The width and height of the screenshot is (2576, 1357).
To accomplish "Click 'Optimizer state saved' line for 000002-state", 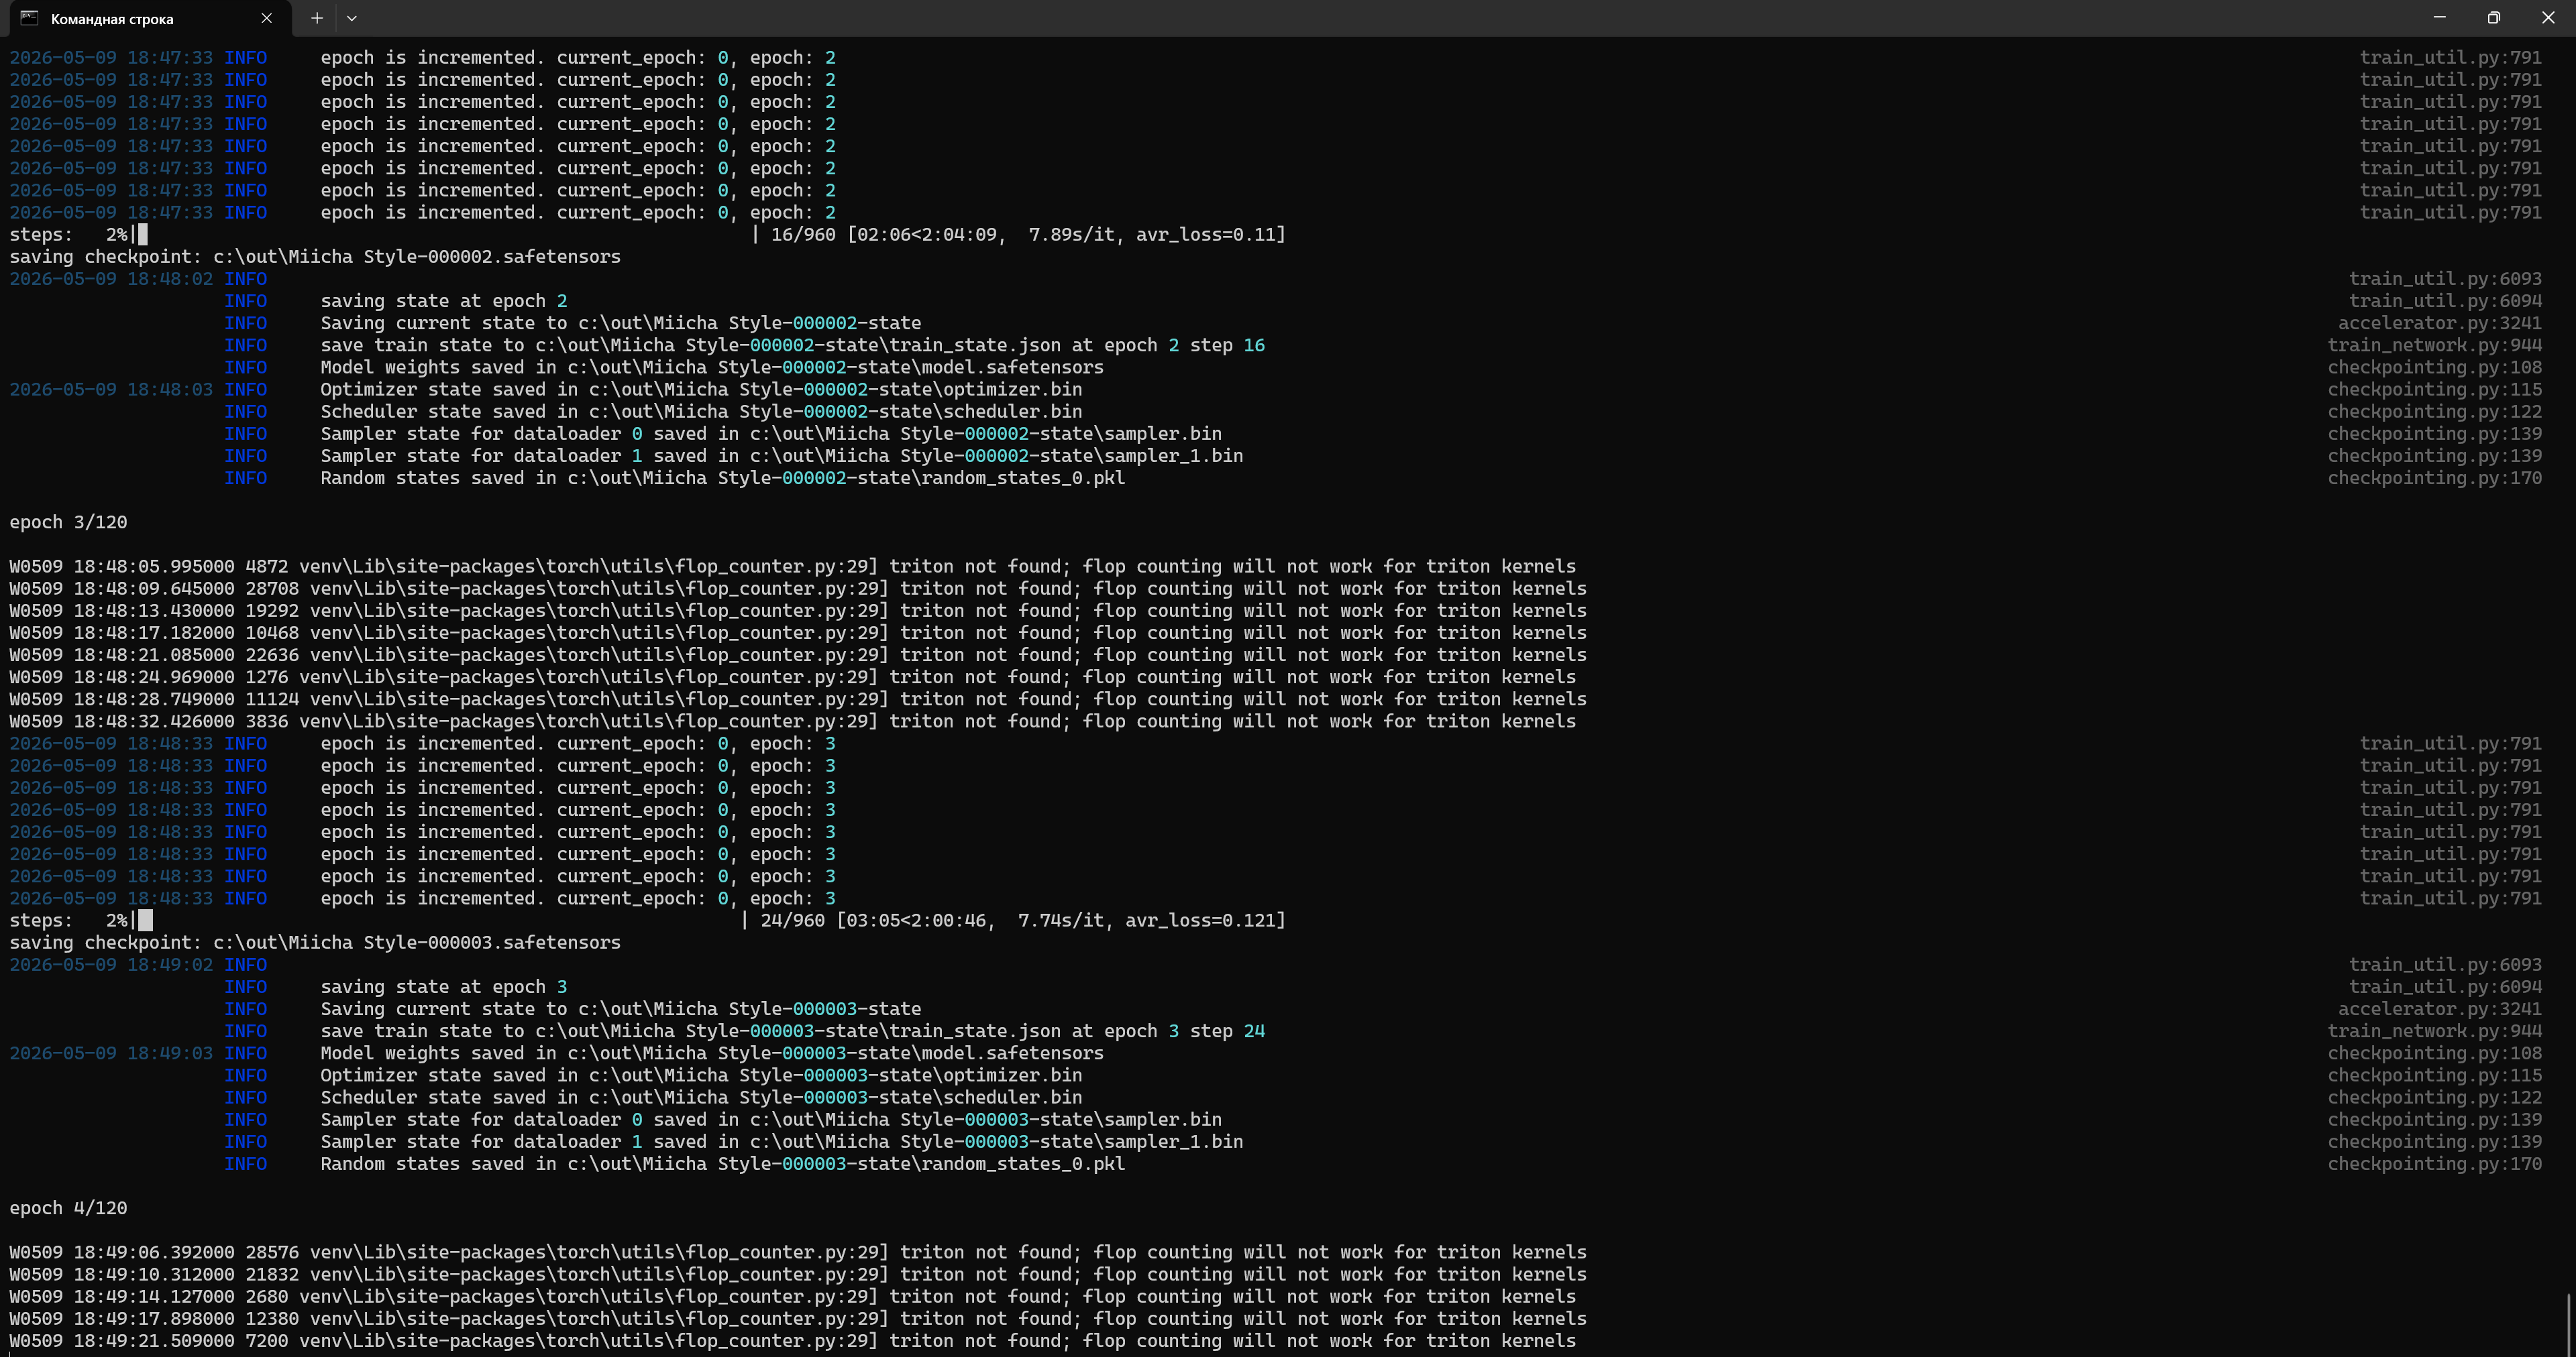I will 701,389.
